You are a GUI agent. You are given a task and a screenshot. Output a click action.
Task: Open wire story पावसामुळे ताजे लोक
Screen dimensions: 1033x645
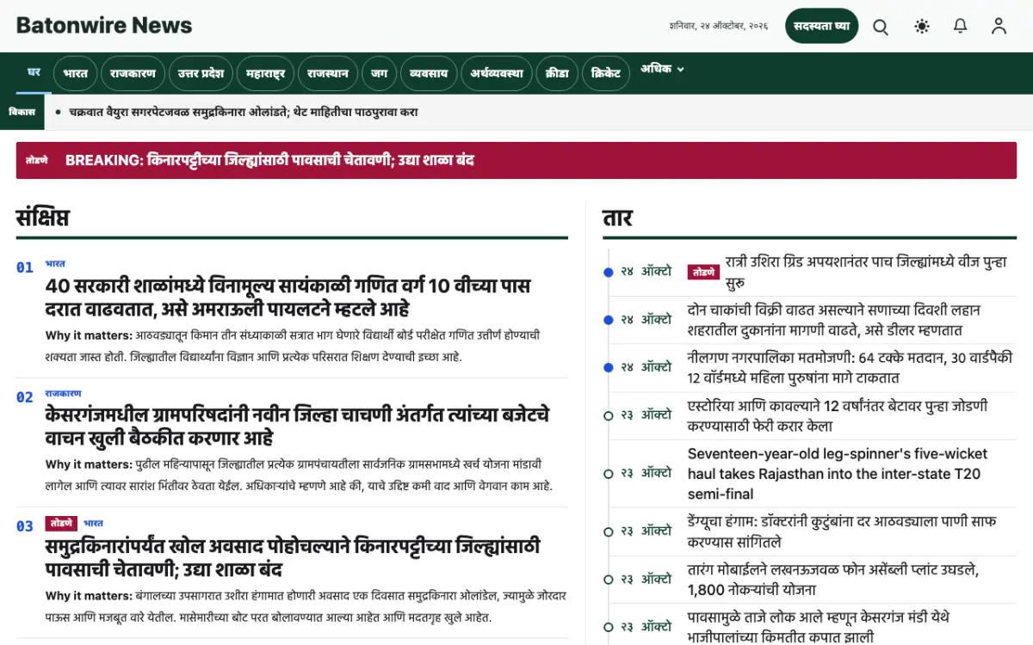819,628
